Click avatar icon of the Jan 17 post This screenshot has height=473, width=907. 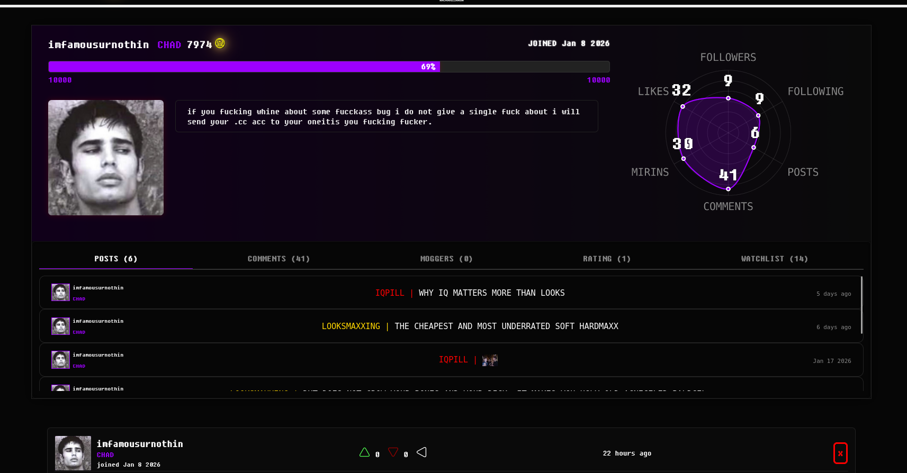[60, 360]
